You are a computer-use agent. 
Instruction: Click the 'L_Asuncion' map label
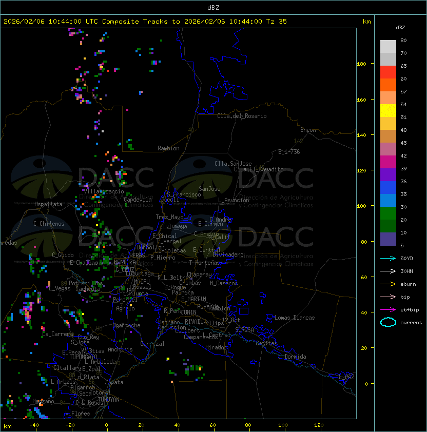[x=234, y=200]
